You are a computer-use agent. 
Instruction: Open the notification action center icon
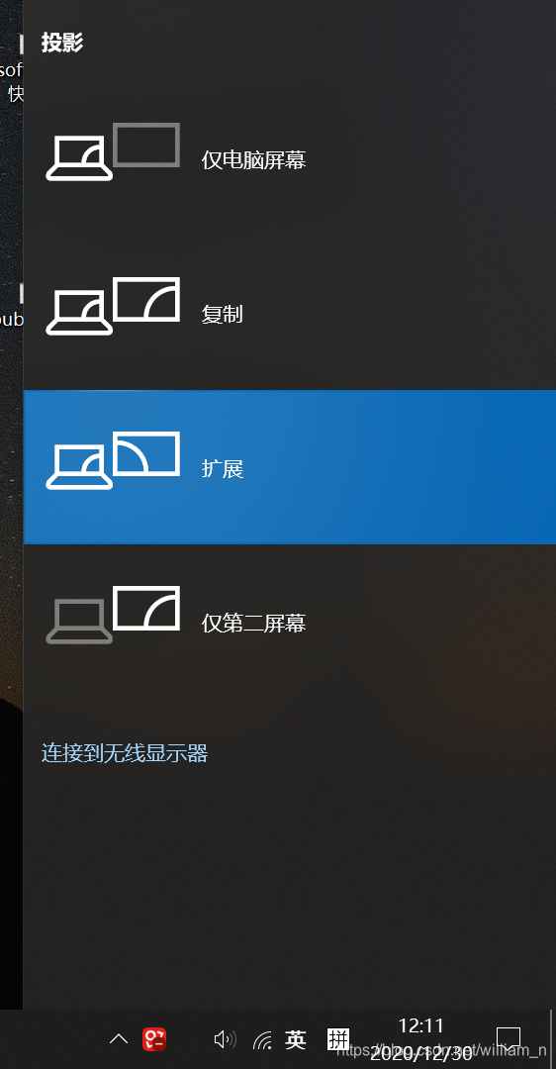(x=509, y=1039)
